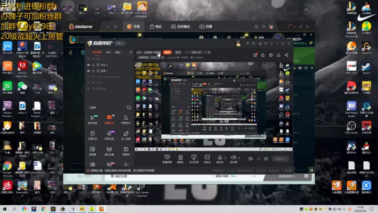The height and width of the screenshot is (213, 378).
Task: Toggle the lock on 文本 2 layer
Action: 93,65
